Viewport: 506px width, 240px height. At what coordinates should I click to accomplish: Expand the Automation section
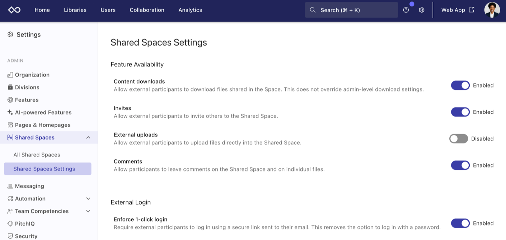pyautogui.click(x=88, y=198)
